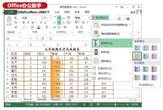This screenshot has width=163, height=110.
Task: Collapse the ribbon with the chevron
Action: tap(139, 32)
